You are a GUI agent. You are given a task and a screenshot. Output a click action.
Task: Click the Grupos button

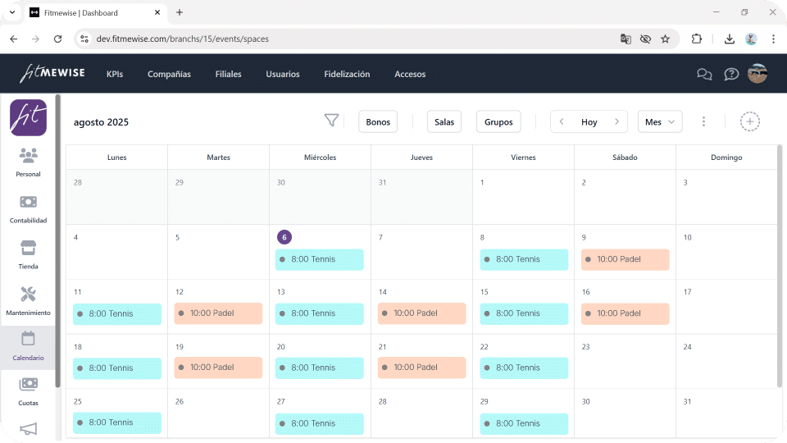[x=498, y=121]
